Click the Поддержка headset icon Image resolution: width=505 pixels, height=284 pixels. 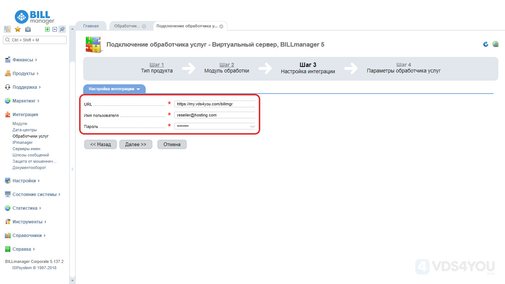pyautogui.click(x=7, y=87)
